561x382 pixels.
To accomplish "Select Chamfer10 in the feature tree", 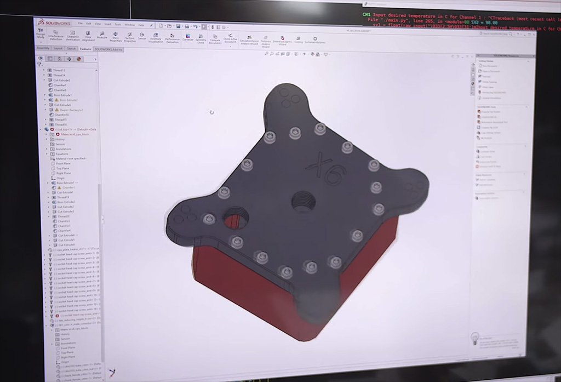I will pos(59,115).
